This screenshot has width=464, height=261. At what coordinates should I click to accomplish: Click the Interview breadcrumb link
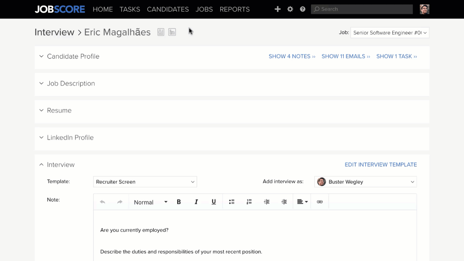pos(54,32)
